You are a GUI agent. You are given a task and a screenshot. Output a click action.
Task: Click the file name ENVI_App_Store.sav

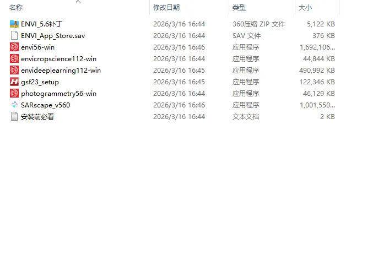[53, 36]
